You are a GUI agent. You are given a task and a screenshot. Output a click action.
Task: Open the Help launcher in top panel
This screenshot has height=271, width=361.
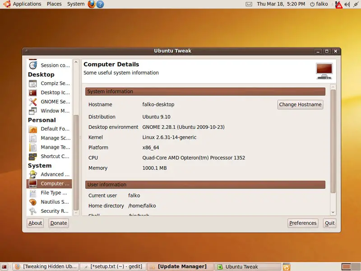[x=100, y=4]
